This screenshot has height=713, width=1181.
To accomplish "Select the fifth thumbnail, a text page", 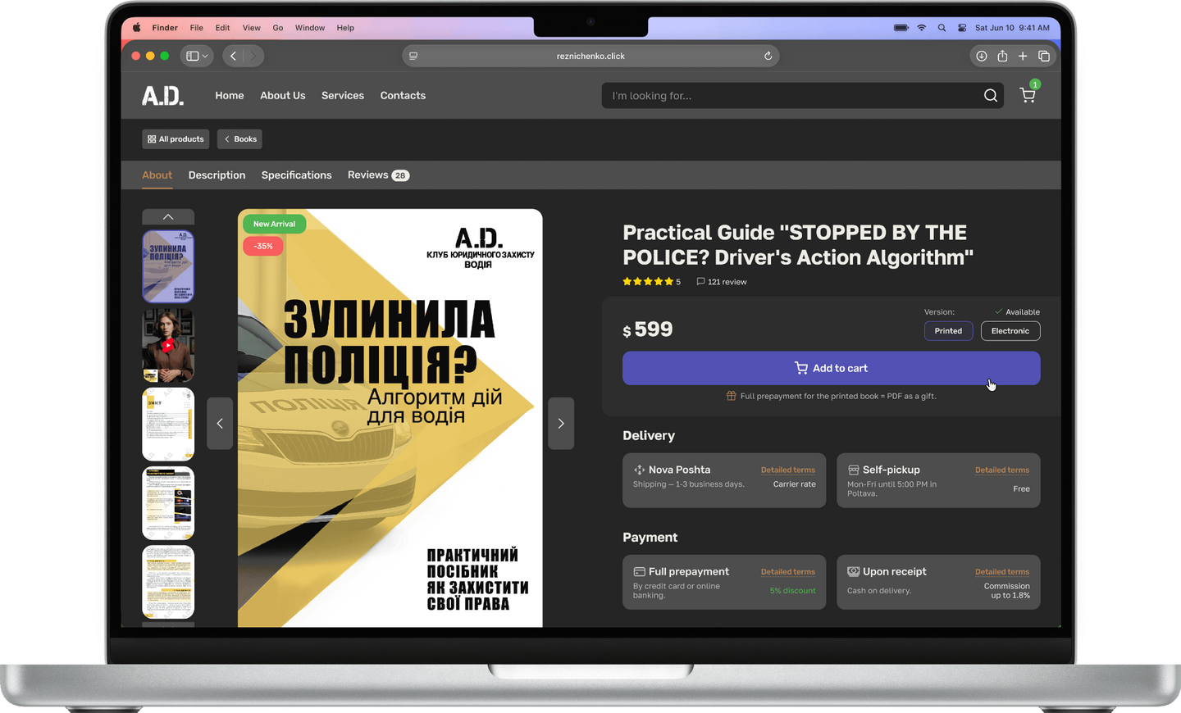I will pyautogui.click(x=168, y=581).
